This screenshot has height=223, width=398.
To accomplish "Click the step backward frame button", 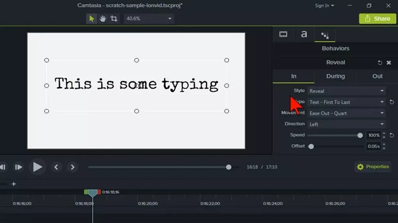I will (x=3, y=167).
